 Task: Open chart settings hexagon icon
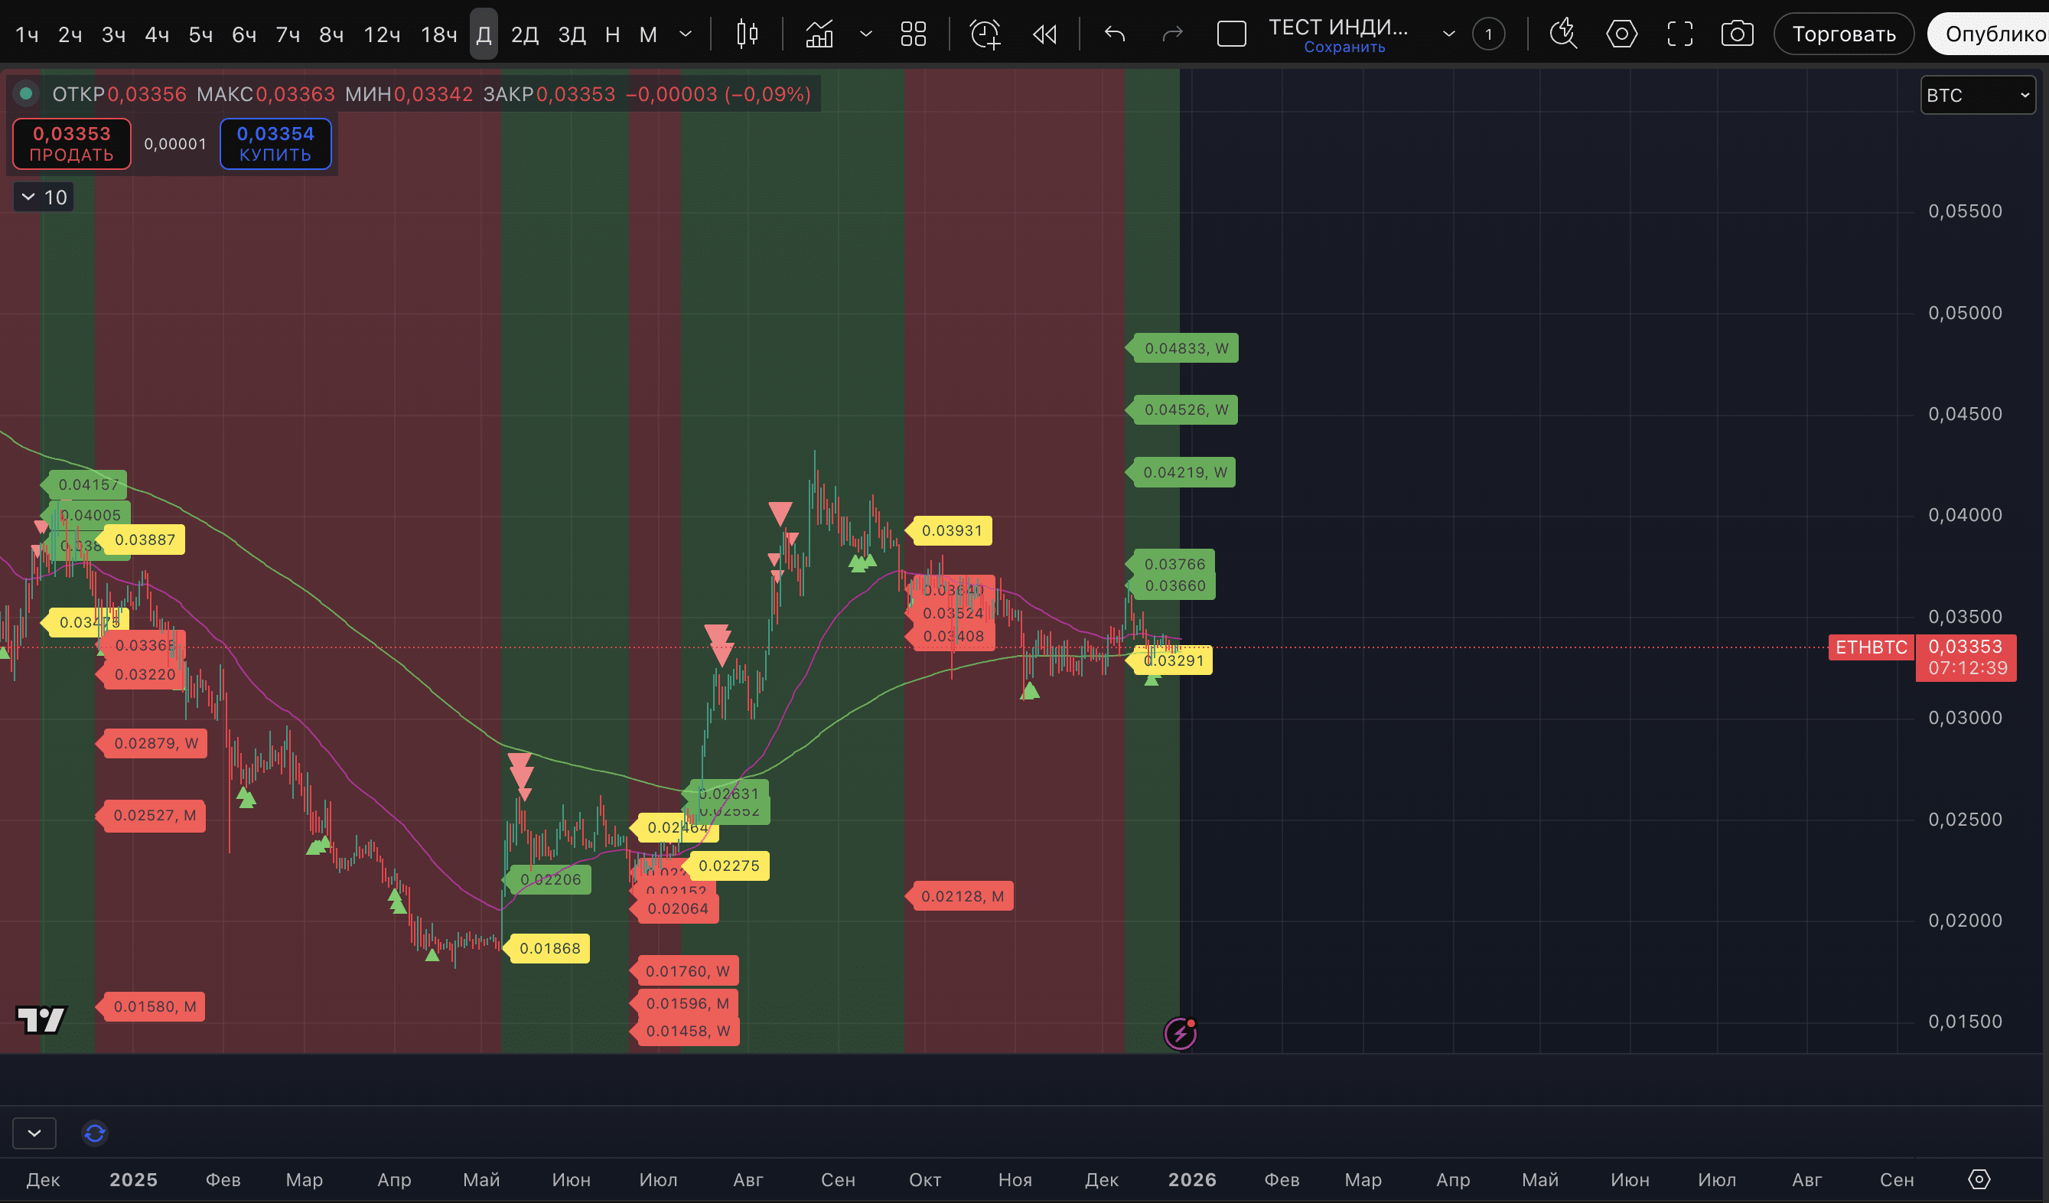[x=1621, y=34]
